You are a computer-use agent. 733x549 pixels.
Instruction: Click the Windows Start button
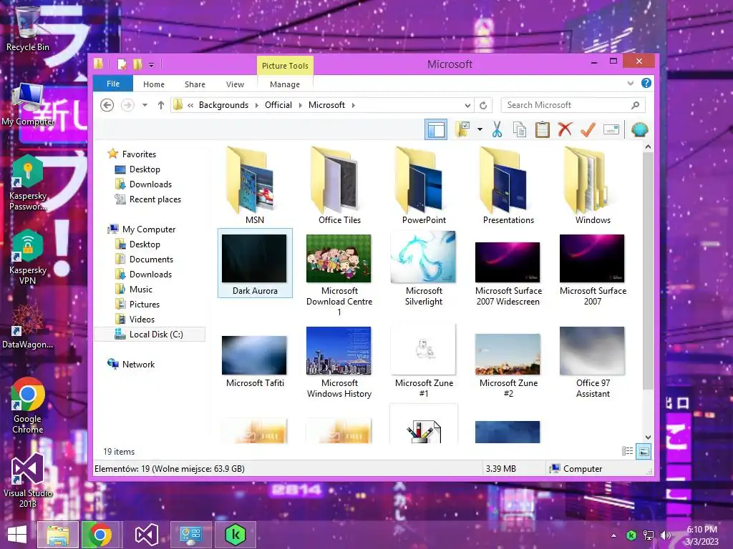pyautogui.click(x=17, y=535)
